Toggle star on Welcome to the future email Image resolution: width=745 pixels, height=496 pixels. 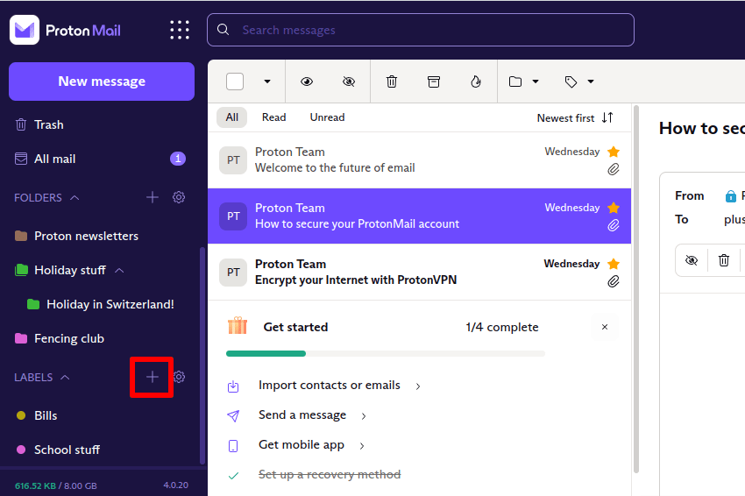pos(614,152)
